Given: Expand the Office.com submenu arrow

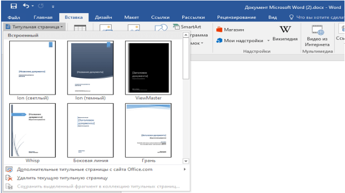Looking at the screenshot, I should tap(185, 169).
